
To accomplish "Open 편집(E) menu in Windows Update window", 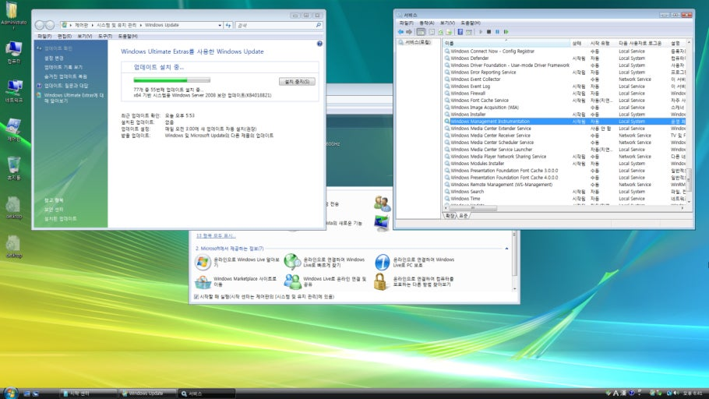I will click(x=65, y=36).
